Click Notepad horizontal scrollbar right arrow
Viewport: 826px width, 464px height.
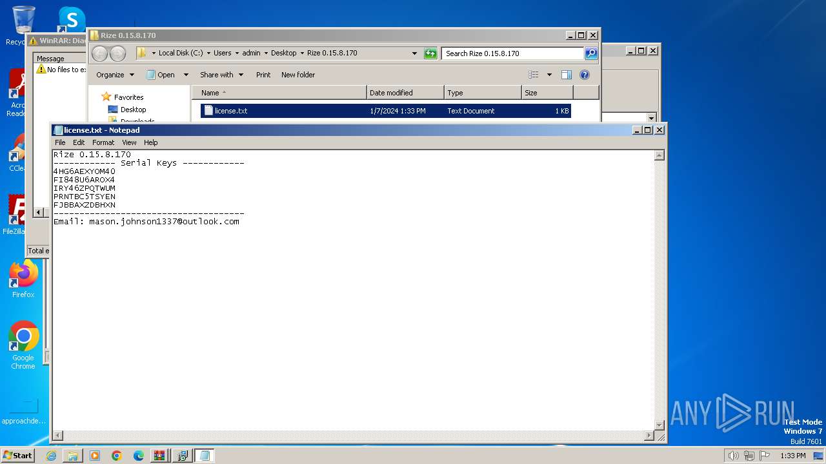(649, 436)
